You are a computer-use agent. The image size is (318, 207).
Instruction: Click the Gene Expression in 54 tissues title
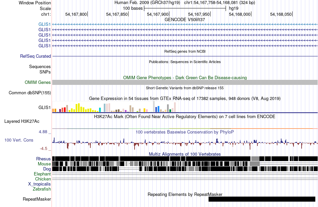[185, 99]
